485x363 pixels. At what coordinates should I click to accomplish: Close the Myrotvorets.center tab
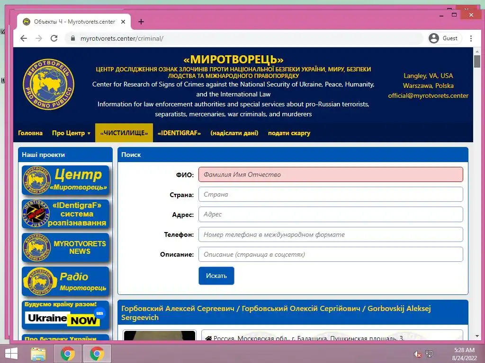(x=123, y=22)
